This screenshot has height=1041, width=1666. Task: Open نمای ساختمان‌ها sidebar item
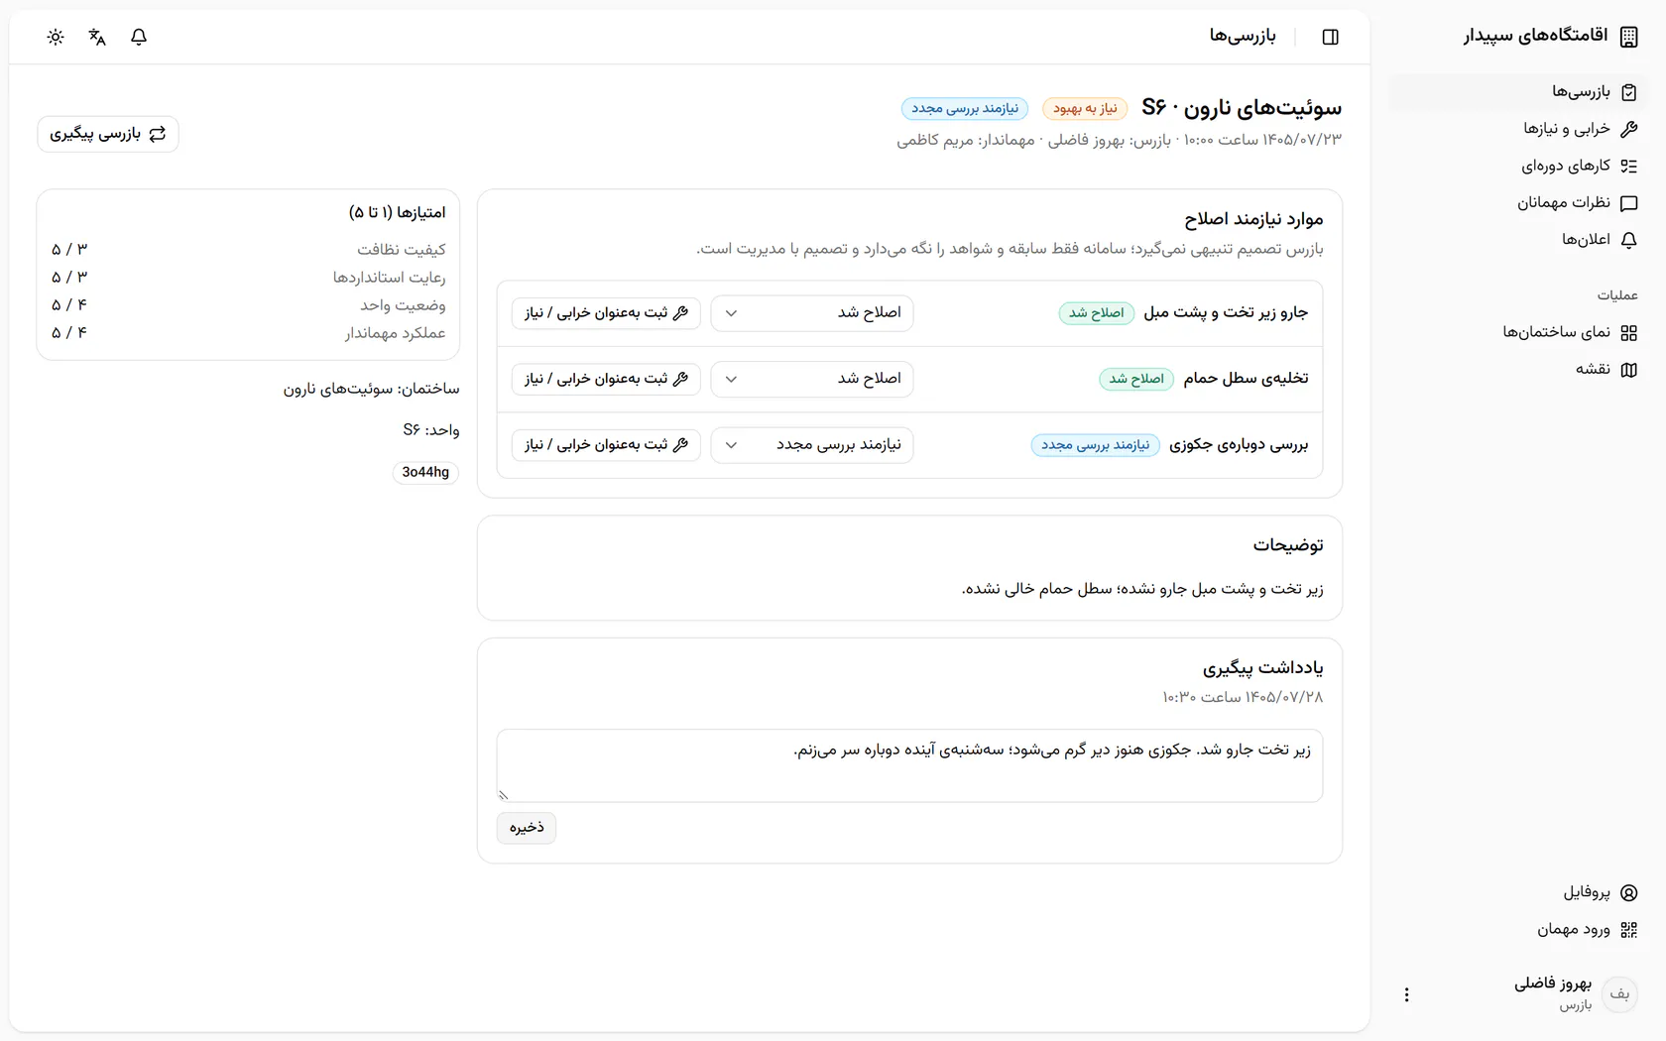point(1517,332)
